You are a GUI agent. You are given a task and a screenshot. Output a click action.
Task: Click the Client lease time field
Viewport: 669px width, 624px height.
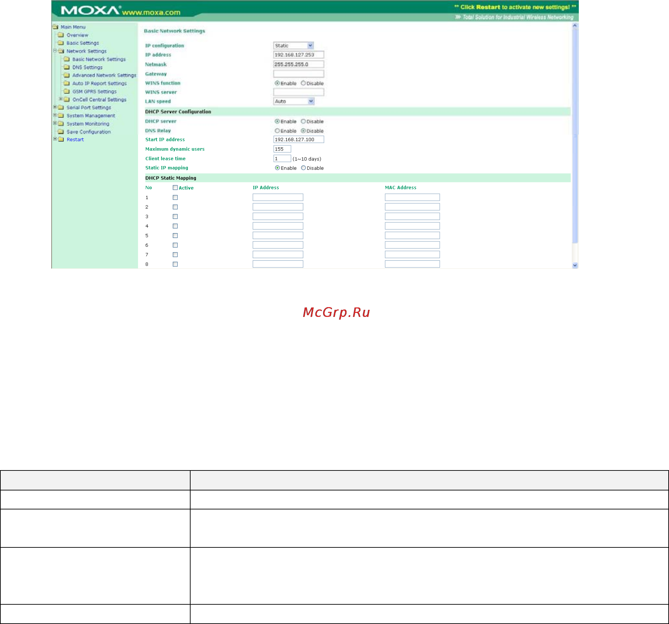(x=282, y=158)
